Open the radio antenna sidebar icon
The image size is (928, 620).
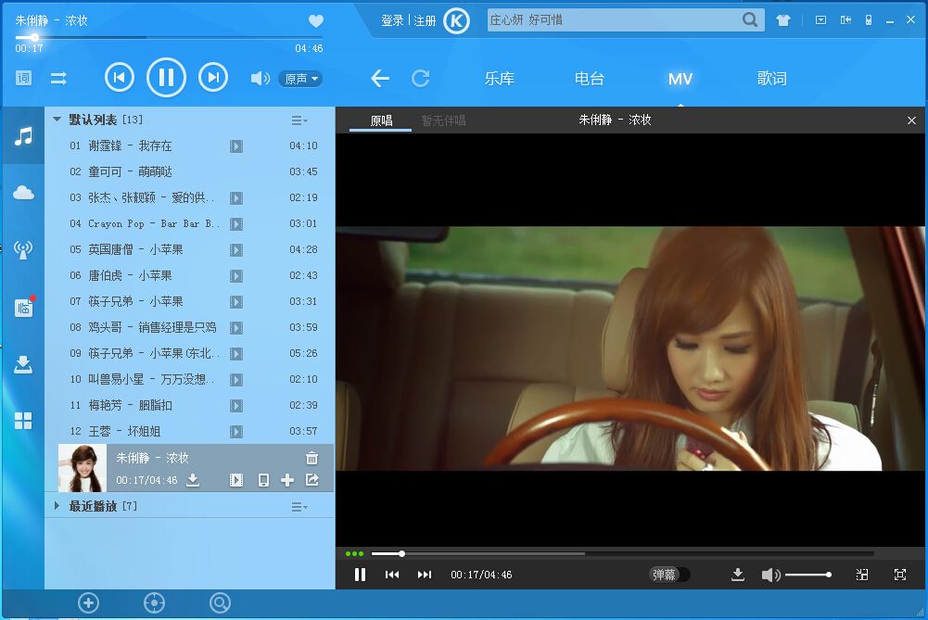[24, 249]
